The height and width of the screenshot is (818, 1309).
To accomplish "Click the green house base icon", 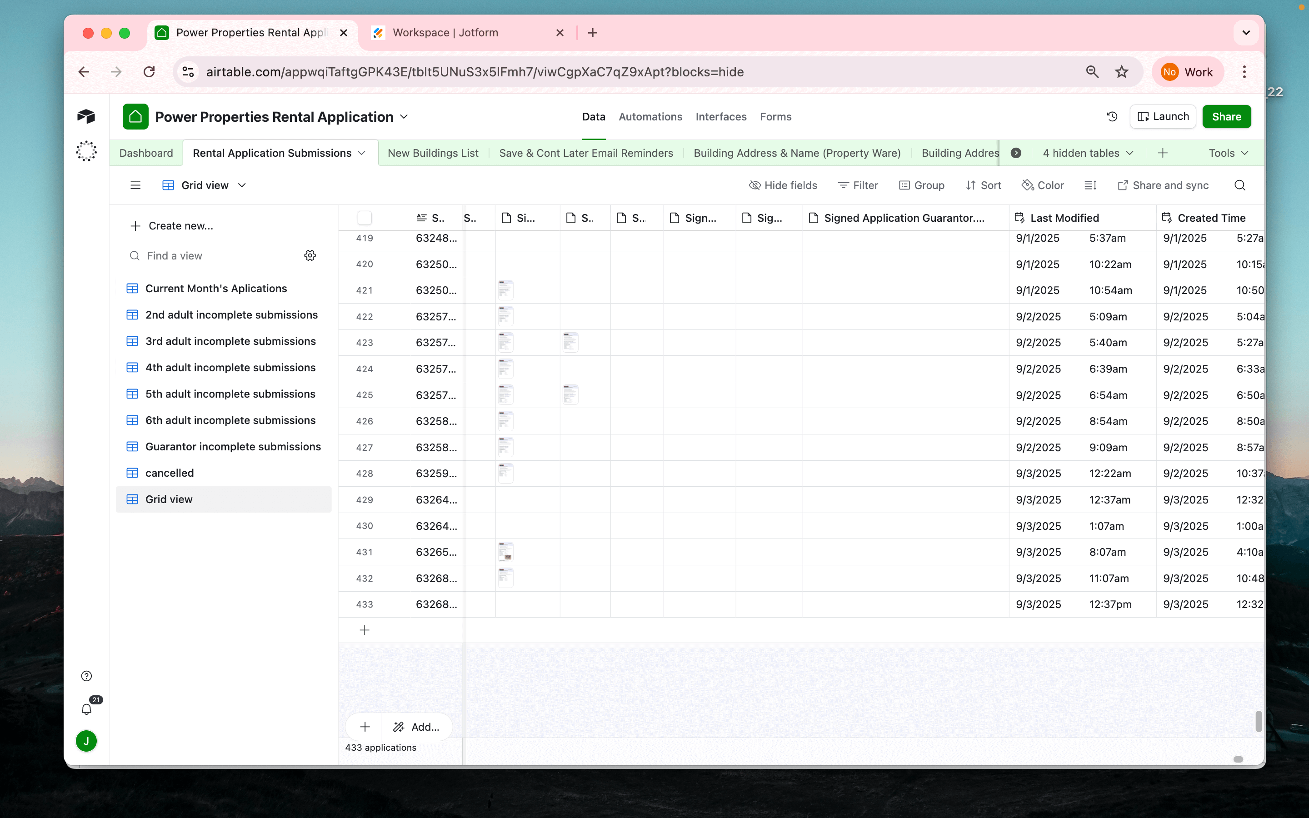I will tap(135, 116).
